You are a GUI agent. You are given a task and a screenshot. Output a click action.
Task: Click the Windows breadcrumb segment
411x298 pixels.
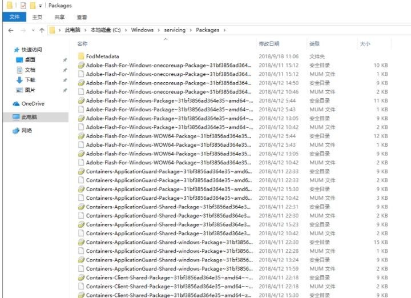(142, 30)
